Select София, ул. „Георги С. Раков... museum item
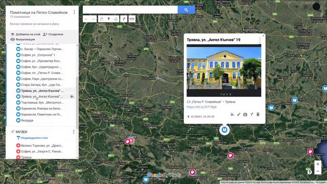The image size is (327, 184). point(40,151)
